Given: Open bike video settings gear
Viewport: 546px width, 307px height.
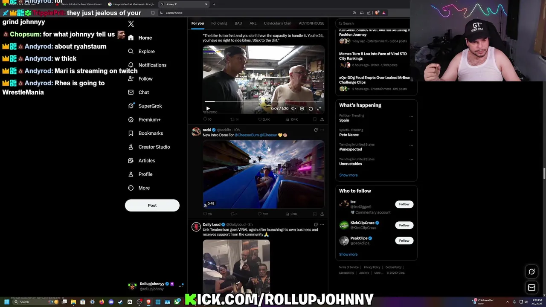Looking at the screenshot, I should pos(302,108).
